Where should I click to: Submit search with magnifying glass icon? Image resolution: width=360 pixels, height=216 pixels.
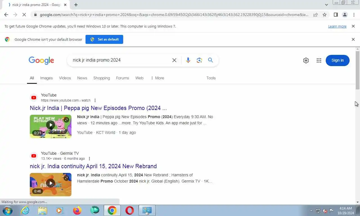point(210,60)
